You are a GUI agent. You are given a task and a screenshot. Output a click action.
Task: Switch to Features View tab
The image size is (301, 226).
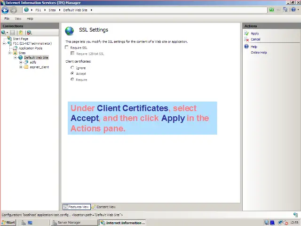pyautogui.click(x=77, y=207)
